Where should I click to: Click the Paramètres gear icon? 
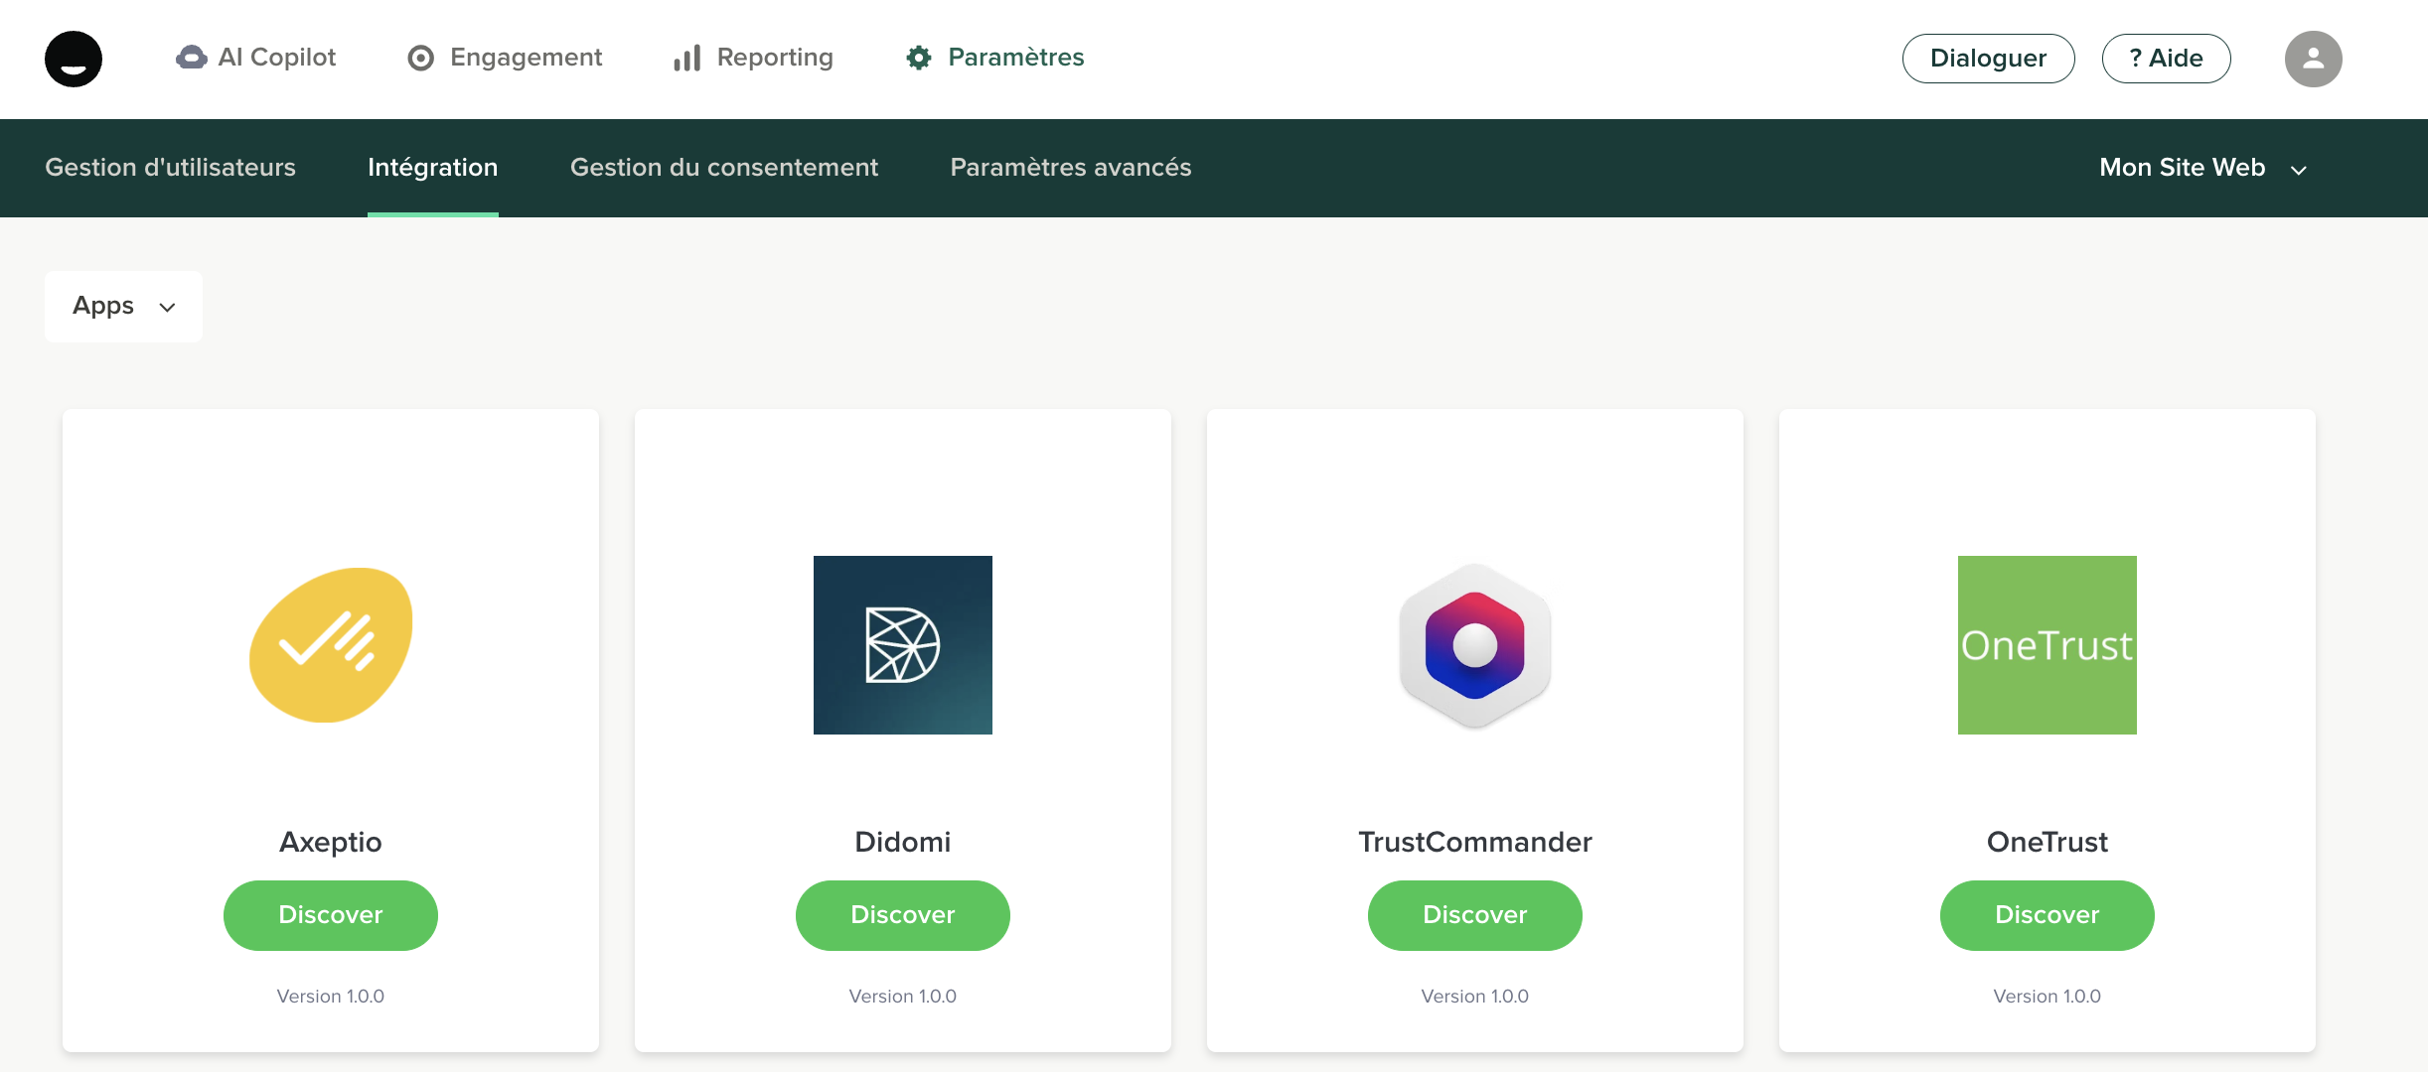919,58
